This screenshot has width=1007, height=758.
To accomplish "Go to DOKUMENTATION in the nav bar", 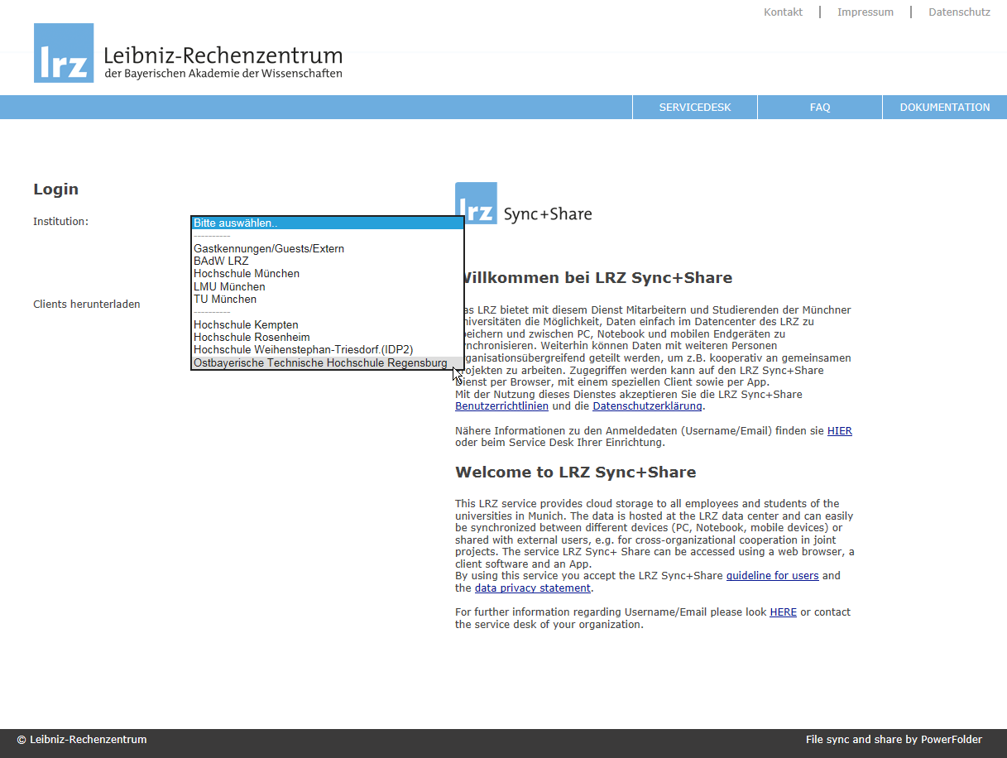I will click(x=945, y=108).
